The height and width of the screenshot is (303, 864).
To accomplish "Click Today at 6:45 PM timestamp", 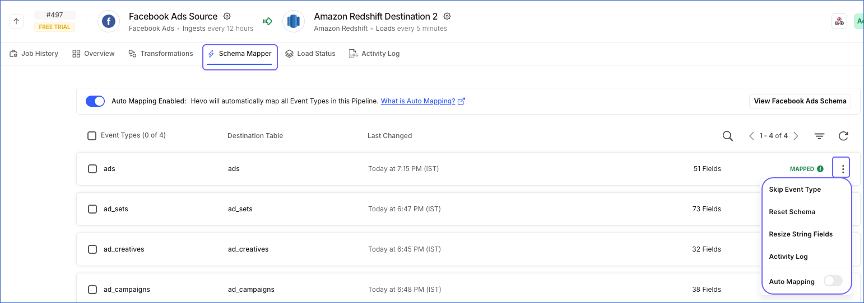I will [405, 249].
